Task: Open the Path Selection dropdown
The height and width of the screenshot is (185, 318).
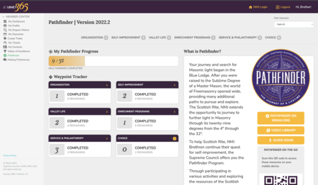Action: 294,24
